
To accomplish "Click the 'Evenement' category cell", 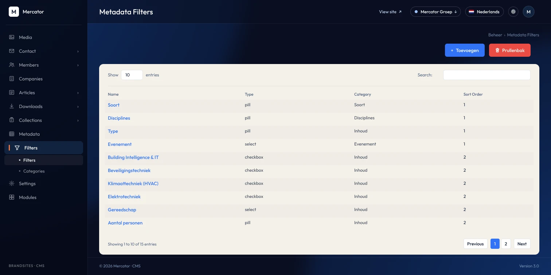I will pos(365,144).
